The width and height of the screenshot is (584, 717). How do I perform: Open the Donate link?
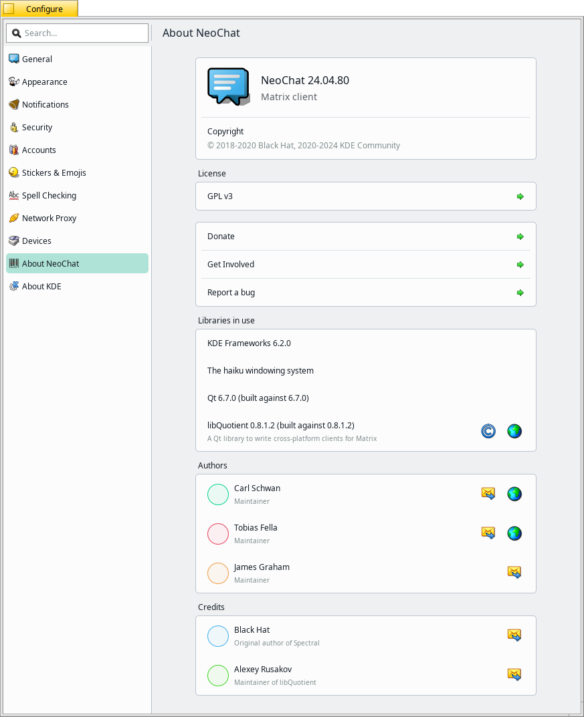(x=365, y=237)
